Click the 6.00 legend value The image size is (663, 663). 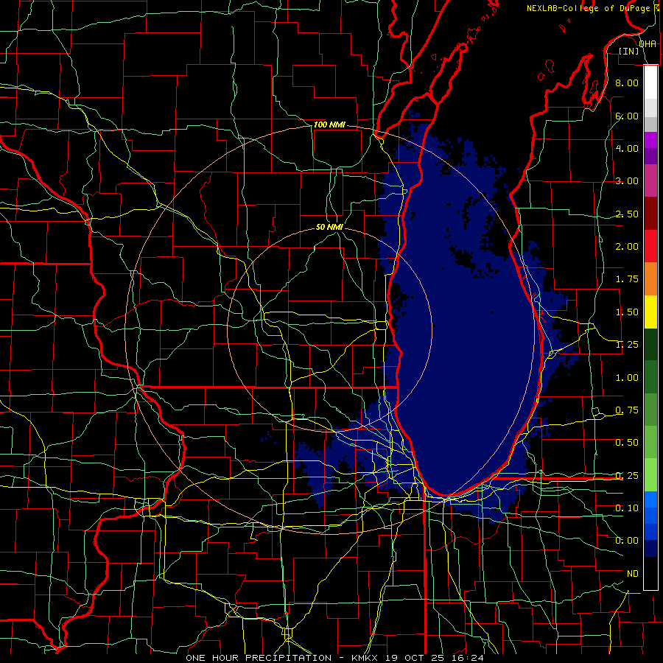coord(627,116)
